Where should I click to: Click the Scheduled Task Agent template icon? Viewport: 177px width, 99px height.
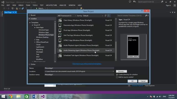click(60, 56)
